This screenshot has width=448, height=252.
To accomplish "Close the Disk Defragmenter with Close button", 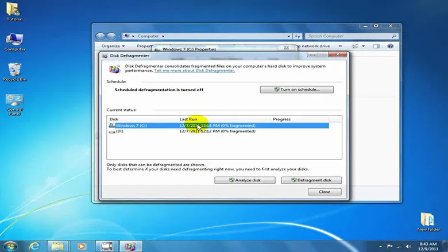I will tap(325, 192).
